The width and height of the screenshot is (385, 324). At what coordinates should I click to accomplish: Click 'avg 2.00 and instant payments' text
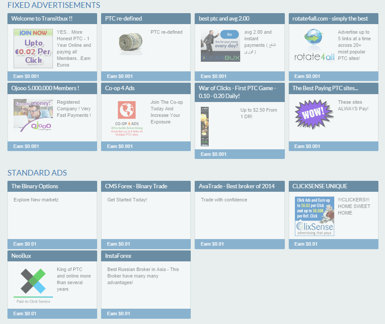coord(260,42)
